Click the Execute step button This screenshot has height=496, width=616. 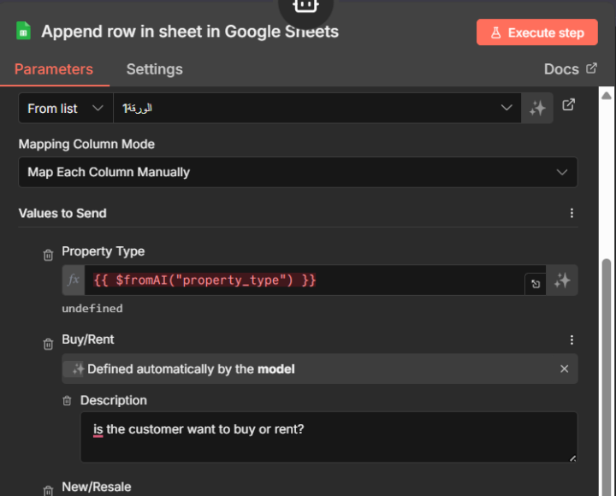[536, 32]
